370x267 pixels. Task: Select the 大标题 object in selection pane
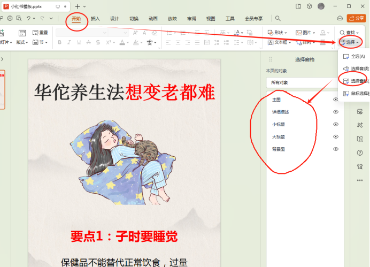279,136
